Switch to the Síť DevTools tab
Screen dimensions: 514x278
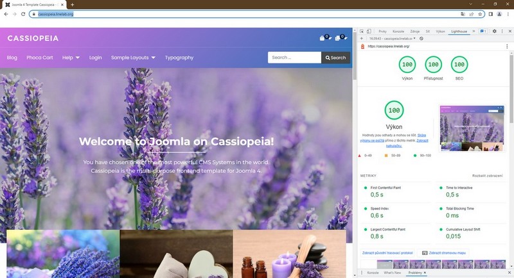click(428, 31)
